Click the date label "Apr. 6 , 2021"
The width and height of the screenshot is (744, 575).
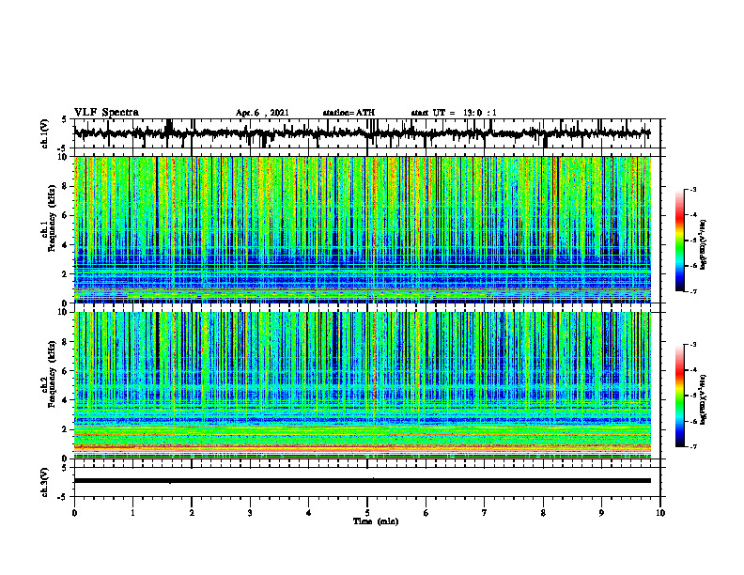(262, 113)
